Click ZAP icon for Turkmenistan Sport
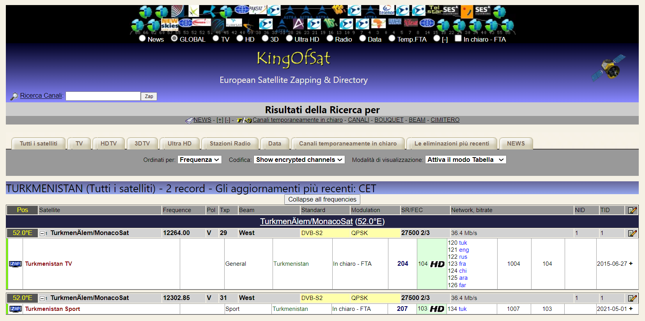The width and height of the screenshot is (645, 321). pyautogui.click(x=15, y=309)
